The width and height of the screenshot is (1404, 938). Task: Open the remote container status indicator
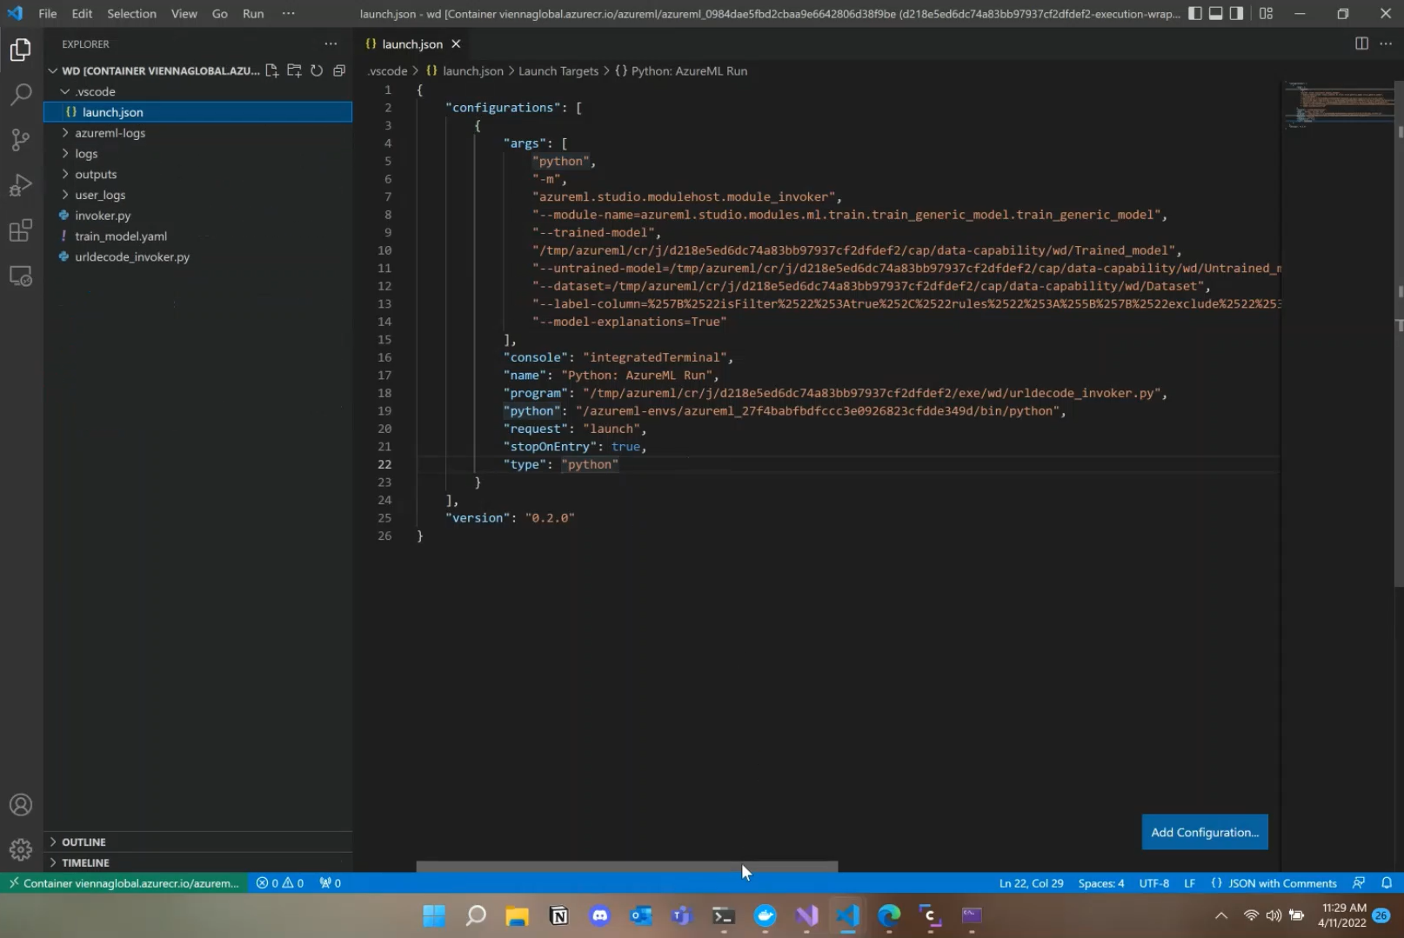pos(124,883)
